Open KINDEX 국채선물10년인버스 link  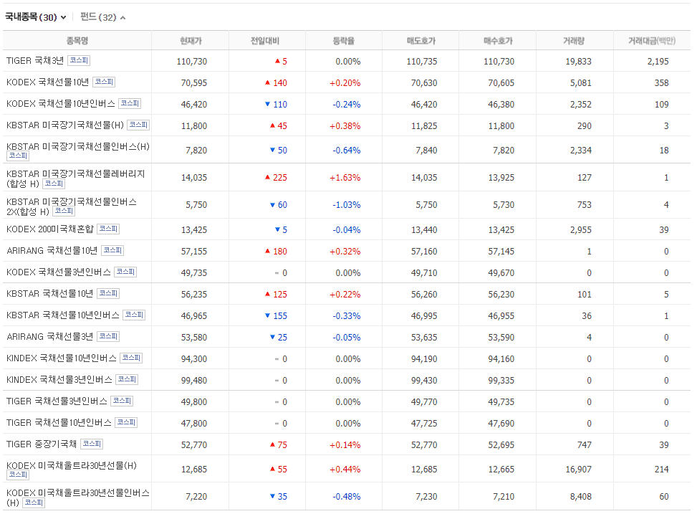(x=62, y=358)
